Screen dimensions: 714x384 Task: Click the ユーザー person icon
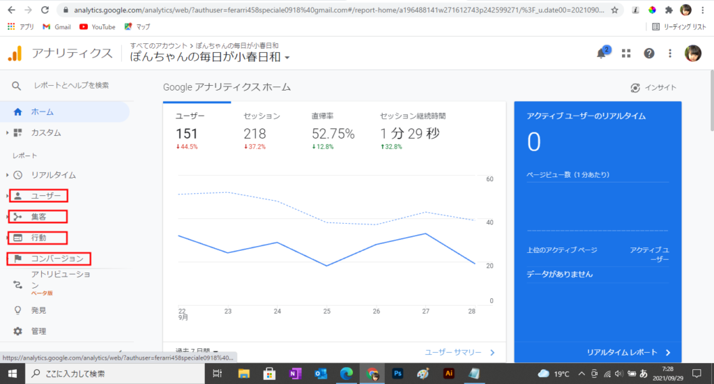(17, 196)
